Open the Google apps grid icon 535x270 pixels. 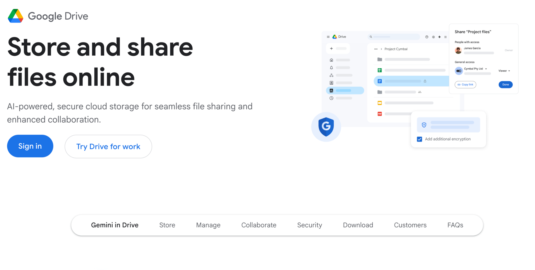pos(445,37)
